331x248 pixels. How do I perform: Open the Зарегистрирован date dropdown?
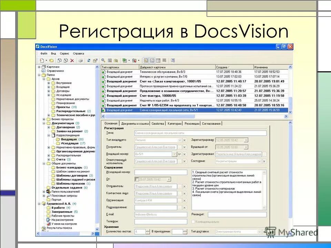(246, 140)
